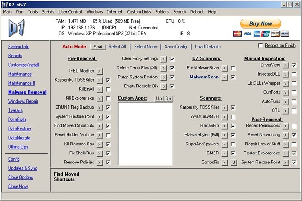
Task: Run Remove Policies arrow button
Action: pos(99,163)
